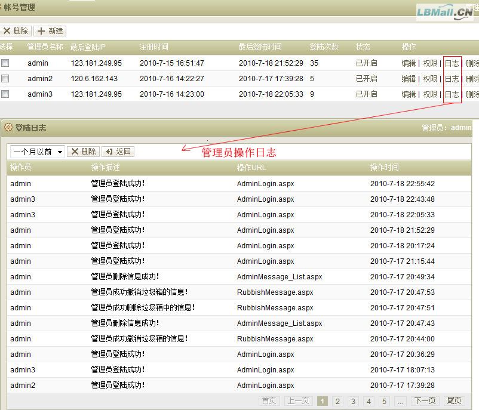Open 权限 for the admin account
This screenshot has width=479, height=410.
pos(431,63)
